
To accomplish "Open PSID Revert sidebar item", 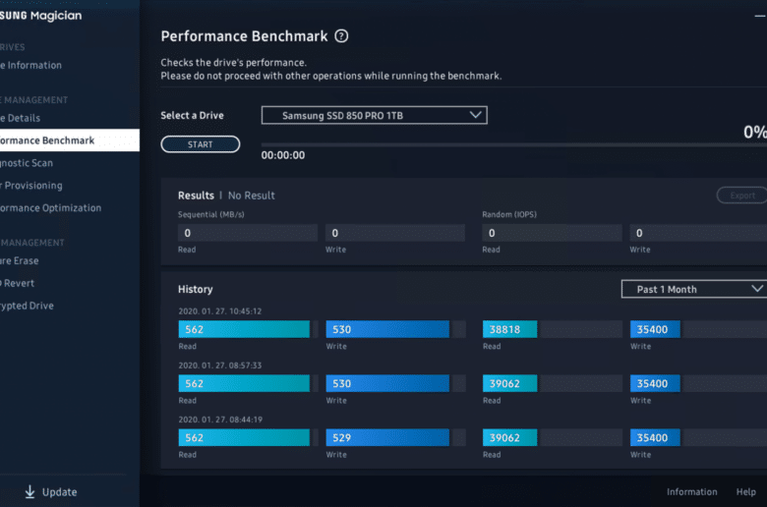I will (17, 283).
